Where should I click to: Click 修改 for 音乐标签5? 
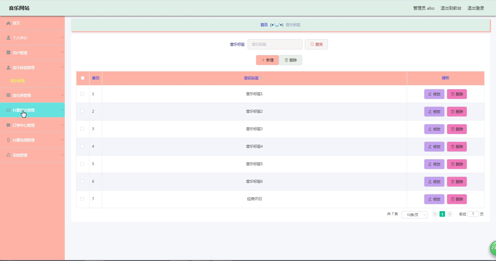point(434,164)
